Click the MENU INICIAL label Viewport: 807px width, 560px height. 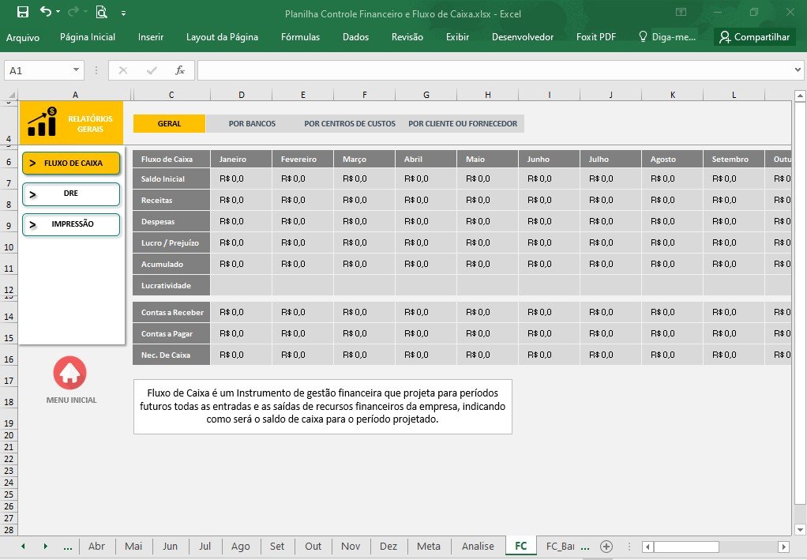[x=72, y=400]
